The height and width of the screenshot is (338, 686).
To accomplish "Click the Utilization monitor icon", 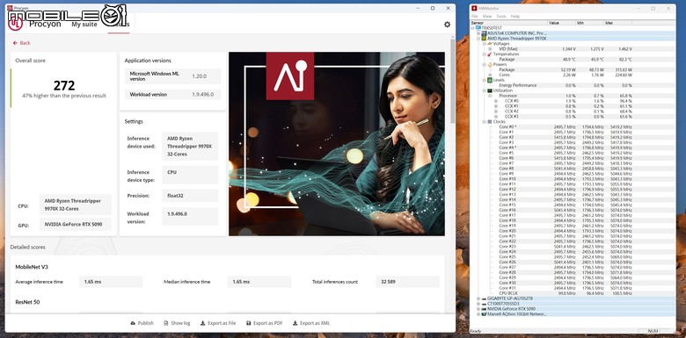I will tap(490, 90).
